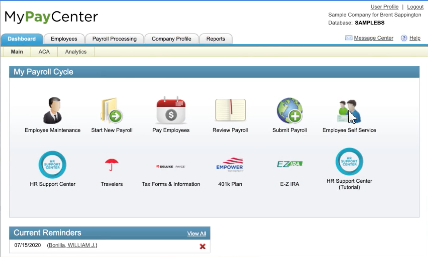Screen dimensions: 428x257
Task: Switch to the Employees tab
Action: pyautogui.click(x=64, y=39)
